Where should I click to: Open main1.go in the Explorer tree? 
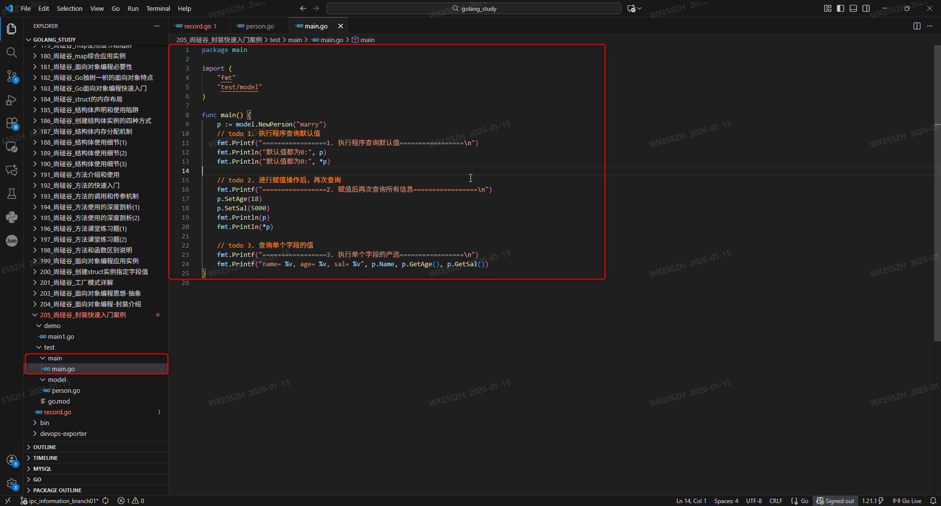tap(61, 336)
